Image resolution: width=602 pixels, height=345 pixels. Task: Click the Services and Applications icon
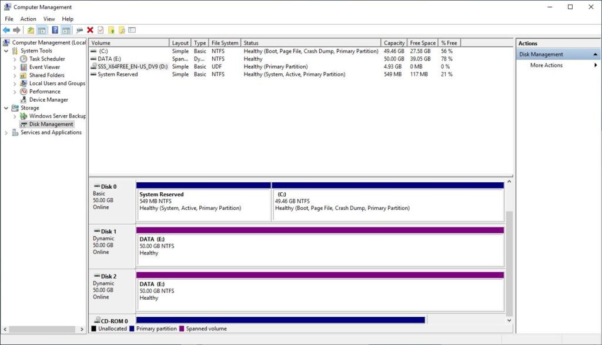coord(15,132)
